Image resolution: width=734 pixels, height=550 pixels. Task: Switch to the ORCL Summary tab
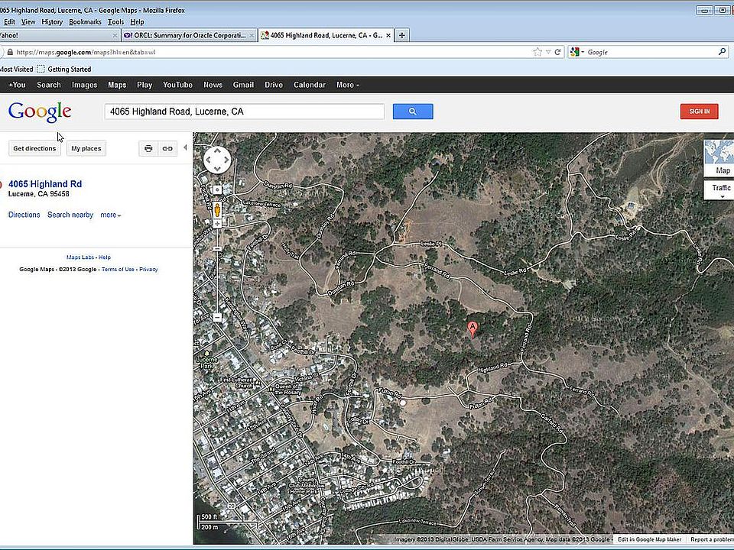coord(187,35)
